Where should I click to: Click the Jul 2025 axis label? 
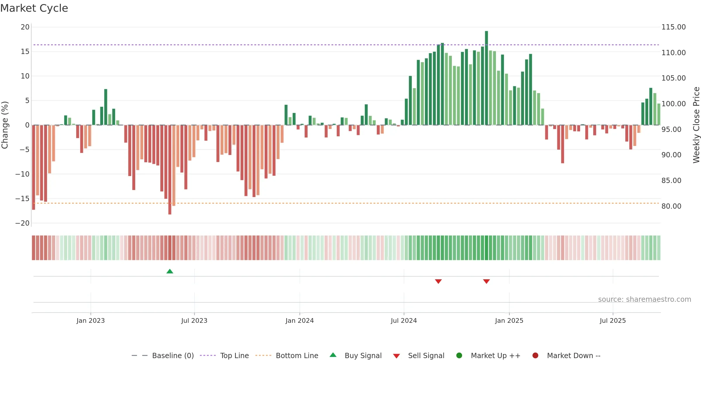pos(613,320)
